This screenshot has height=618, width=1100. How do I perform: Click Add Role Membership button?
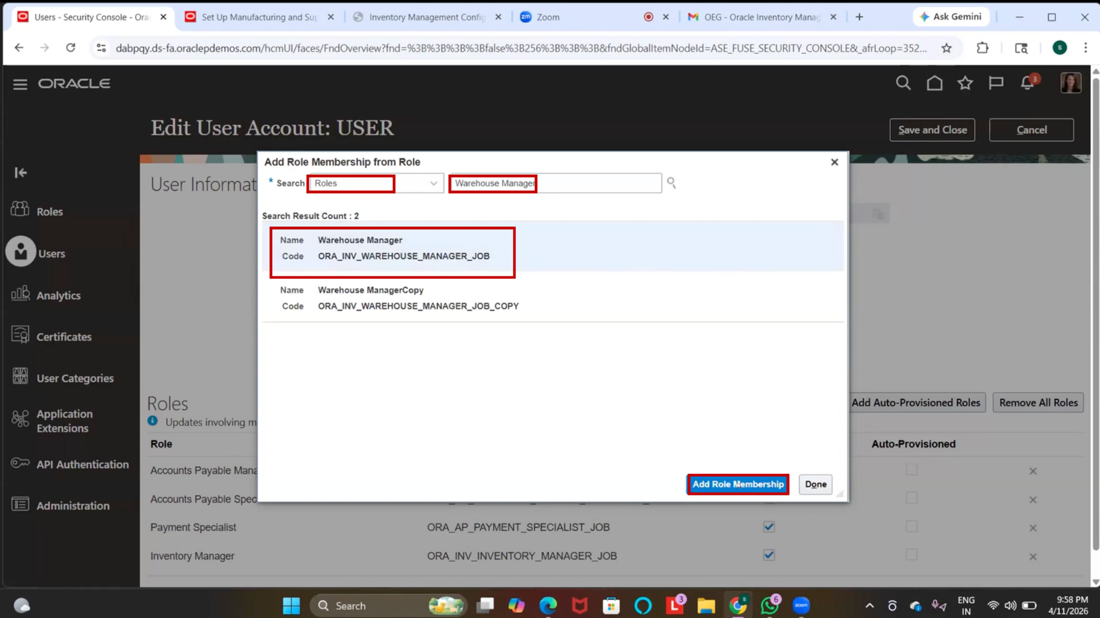(x=738, y=484)
